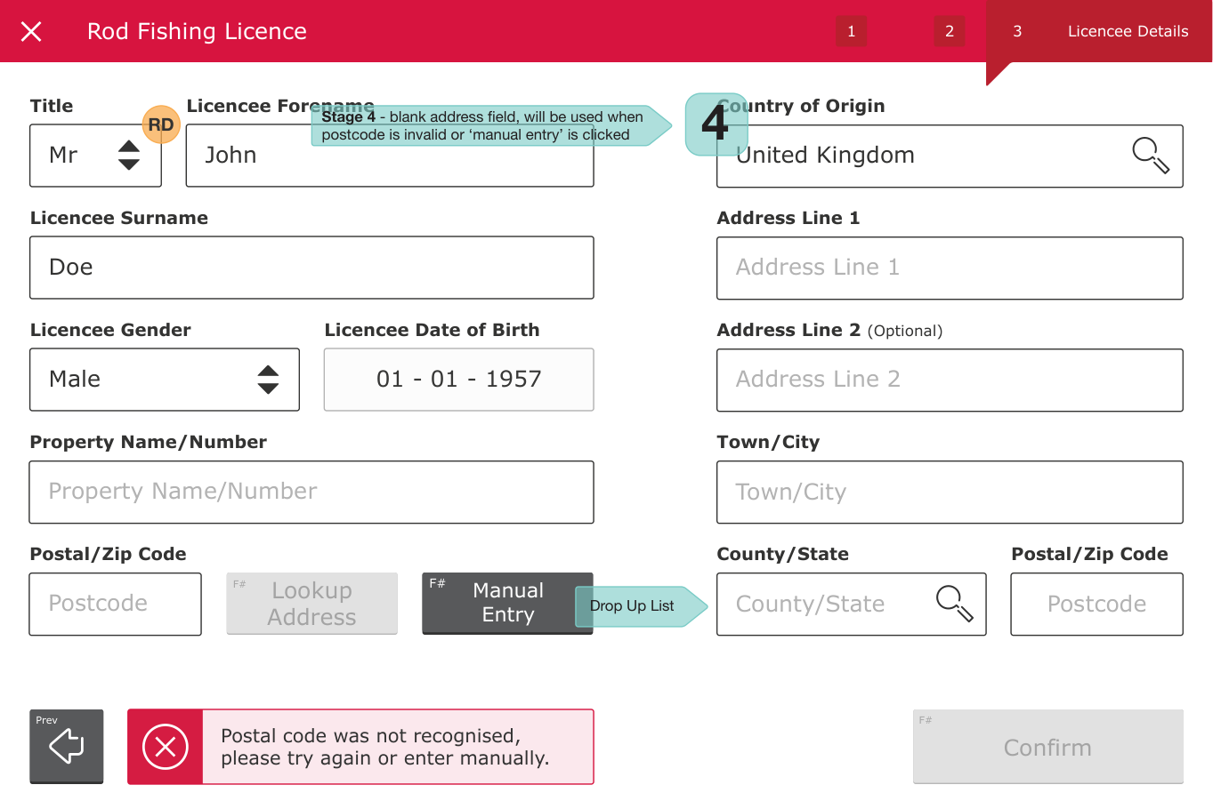Click the Town/City field

(950, 492)
